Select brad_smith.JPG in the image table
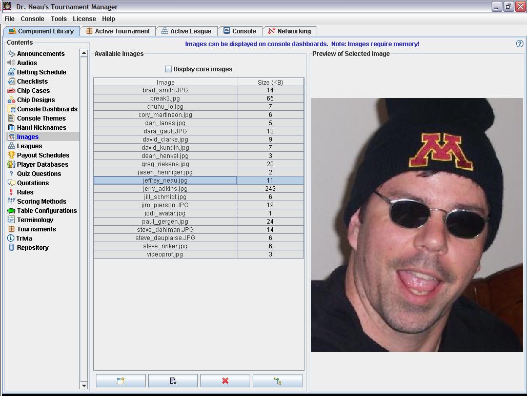527x396 pixels. tap(198, 90)
